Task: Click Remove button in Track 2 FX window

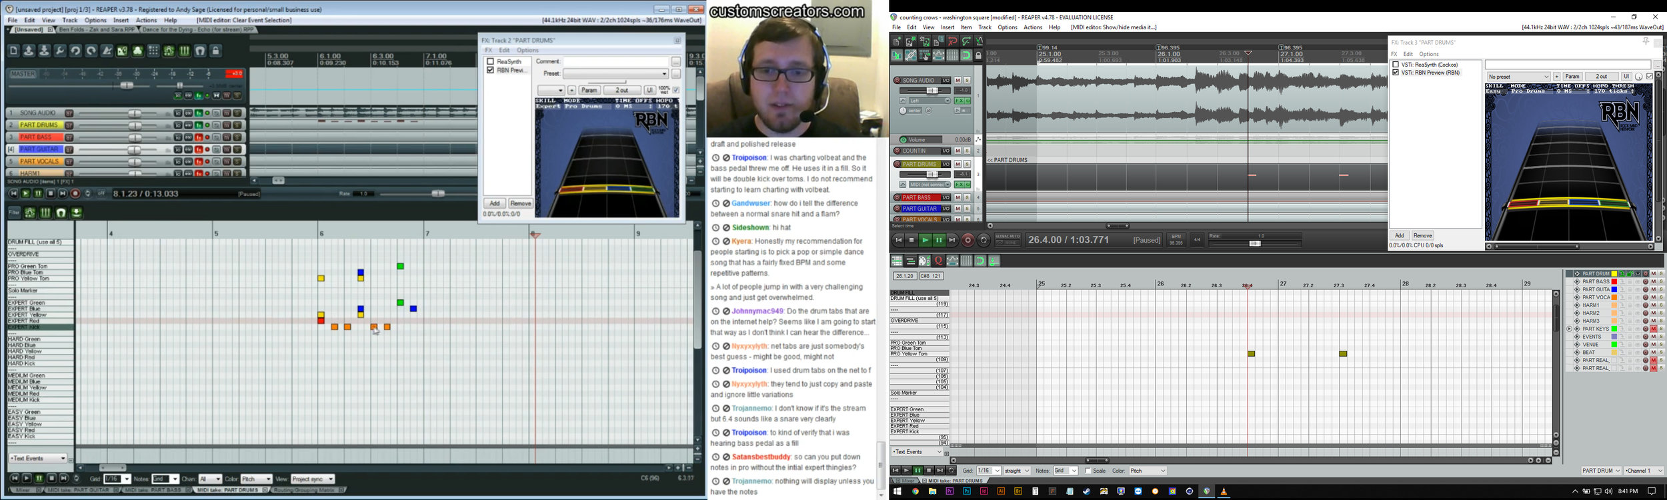Action: click(520, 203)
